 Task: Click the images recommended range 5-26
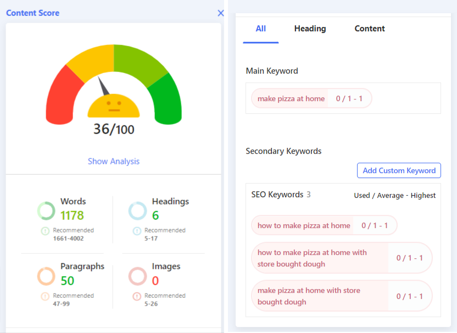tap(151, 304)
